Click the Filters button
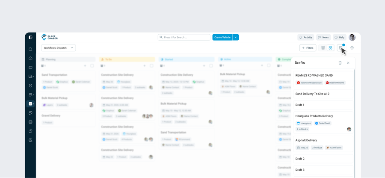This screenshot has width=385, height=178. pos(308,48)
